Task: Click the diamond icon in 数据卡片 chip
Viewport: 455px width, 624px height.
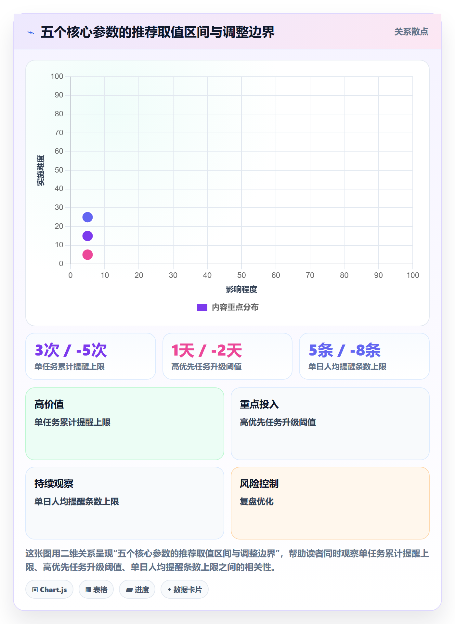Action: click(x=169, y=590)
